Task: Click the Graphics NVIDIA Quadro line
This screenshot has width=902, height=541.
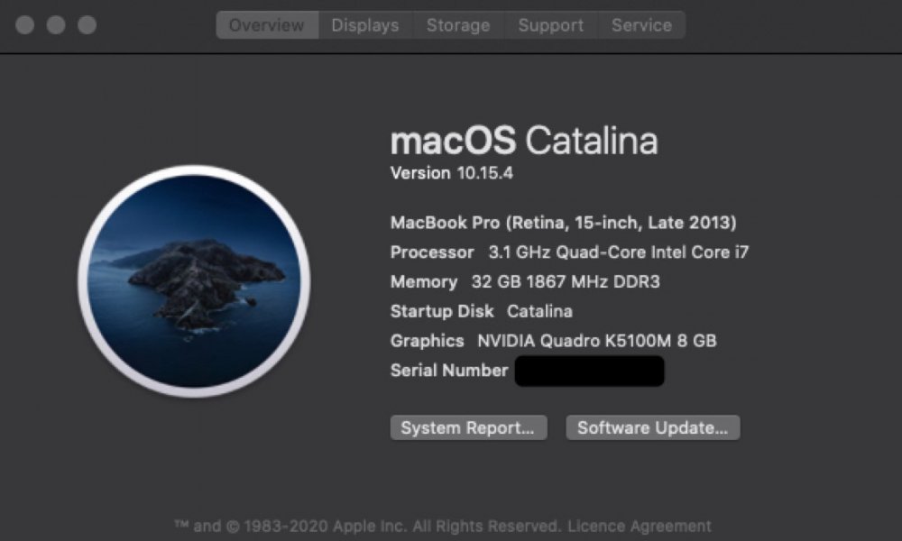Action: [553, 341]
